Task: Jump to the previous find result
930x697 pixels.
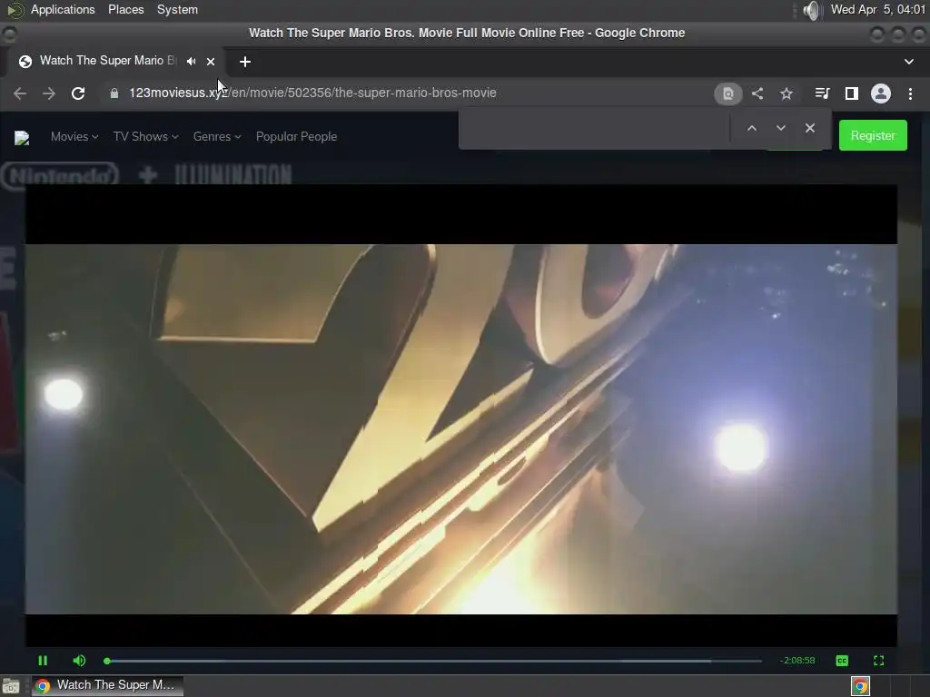Action: click(751, 128)
